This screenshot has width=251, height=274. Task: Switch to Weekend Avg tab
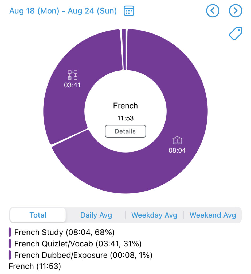click(213, 215)
